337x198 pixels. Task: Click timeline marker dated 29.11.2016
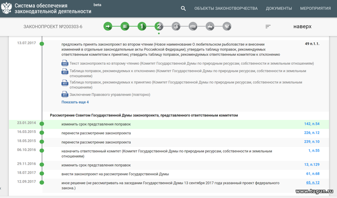[x=42, y=165]
